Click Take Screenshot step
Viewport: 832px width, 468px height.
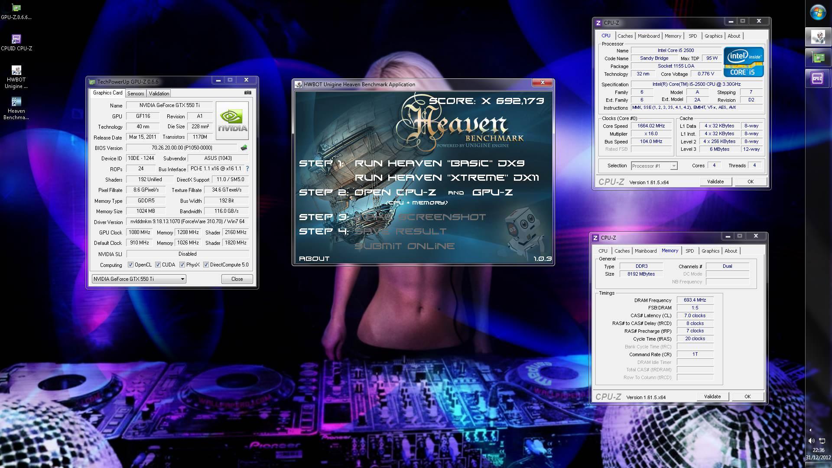pos(420,217)
